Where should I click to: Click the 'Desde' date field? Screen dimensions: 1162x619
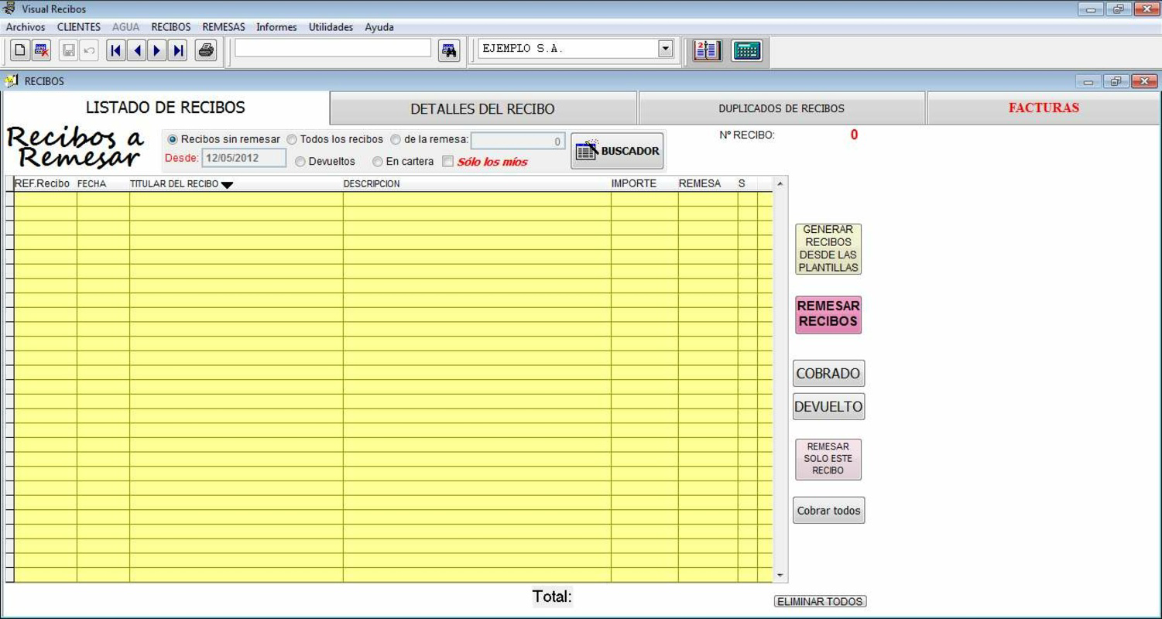pyautogui.click(x=244, y=159)
